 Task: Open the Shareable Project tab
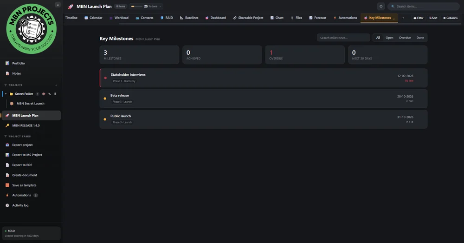pos(248,18)
